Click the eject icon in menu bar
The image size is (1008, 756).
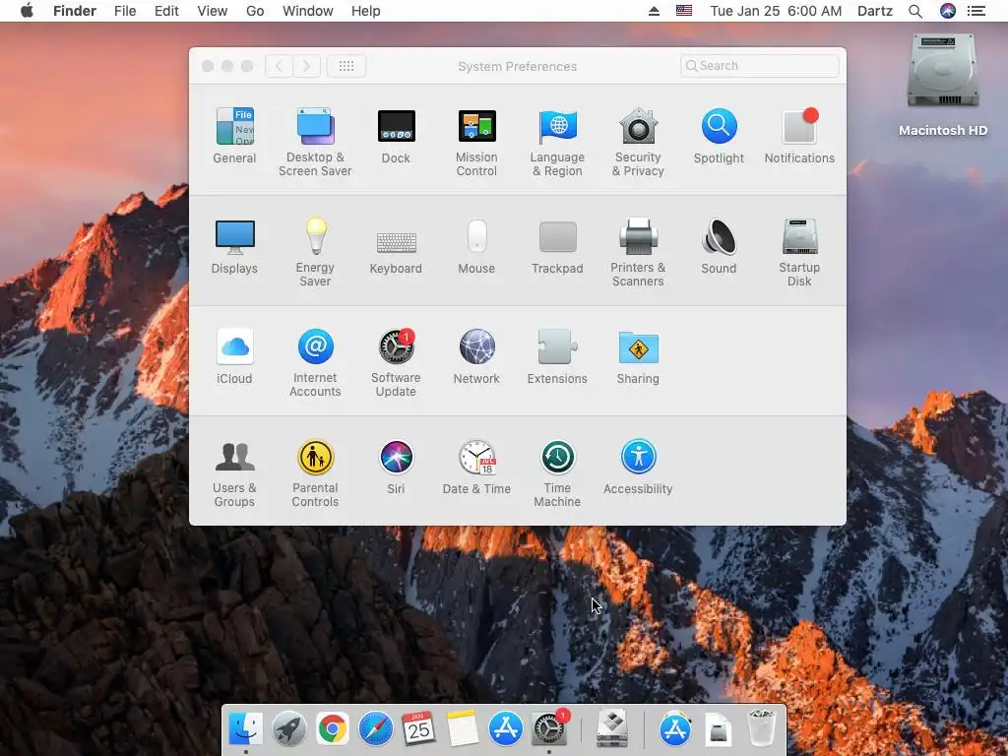point(654,11)
